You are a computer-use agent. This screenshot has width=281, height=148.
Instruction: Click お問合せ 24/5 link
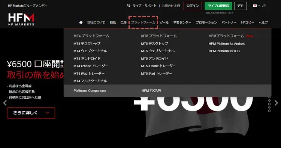pos(171,6)
